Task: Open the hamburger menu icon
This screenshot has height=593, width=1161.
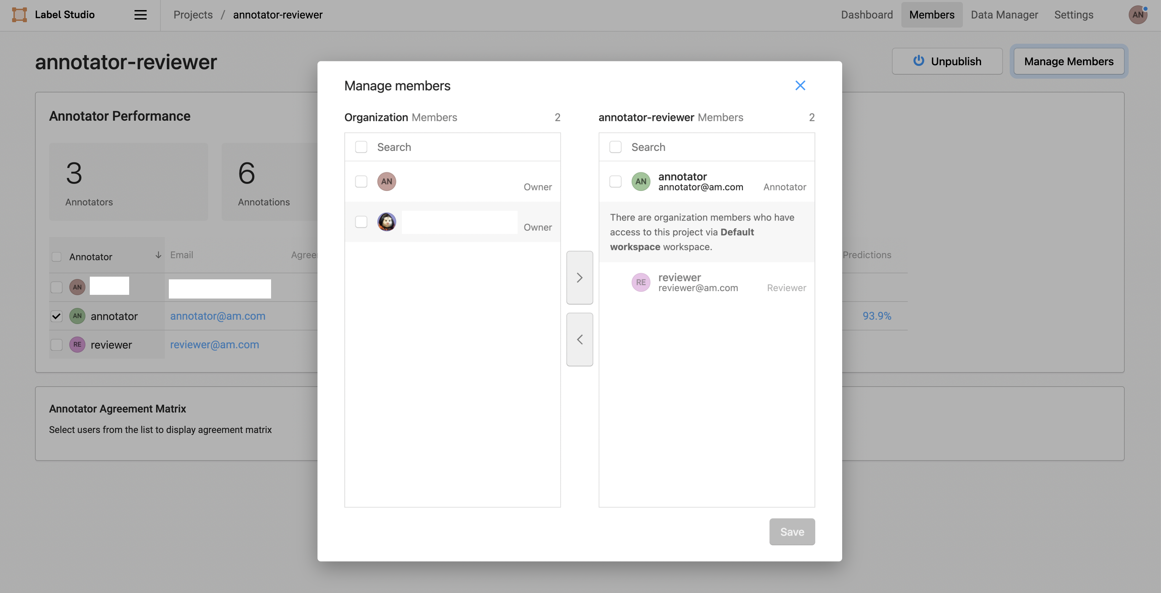Action: pos(140,15)
